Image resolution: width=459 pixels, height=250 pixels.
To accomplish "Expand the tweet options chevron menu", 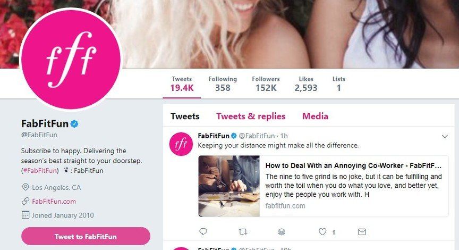I will (445, 137).
